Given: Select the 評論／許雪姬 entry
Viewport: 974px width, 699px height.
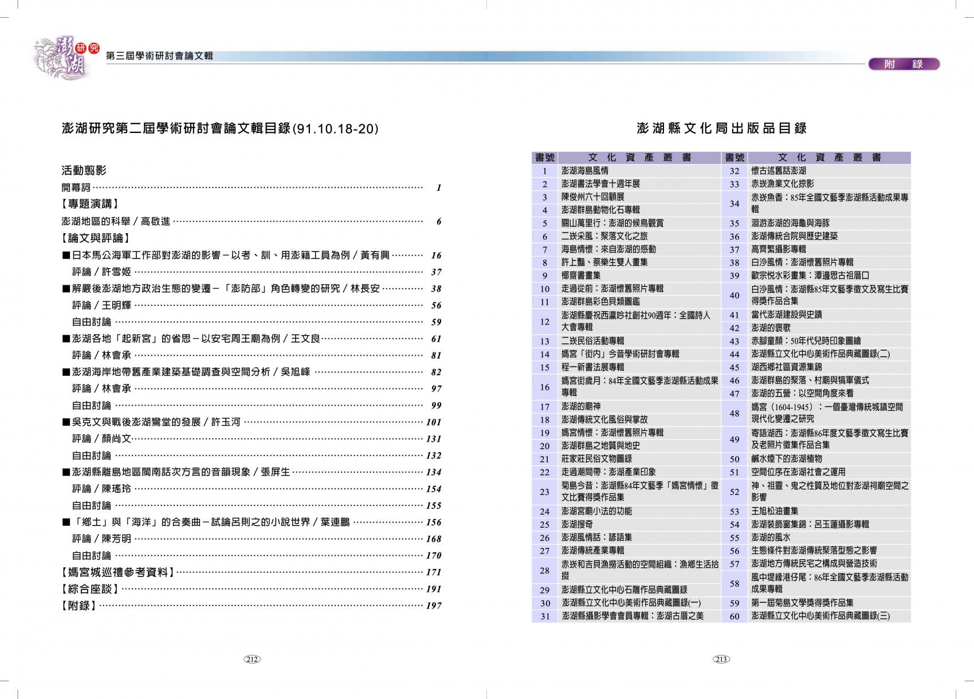Looking at the screenshot, I should coord(101,272).
